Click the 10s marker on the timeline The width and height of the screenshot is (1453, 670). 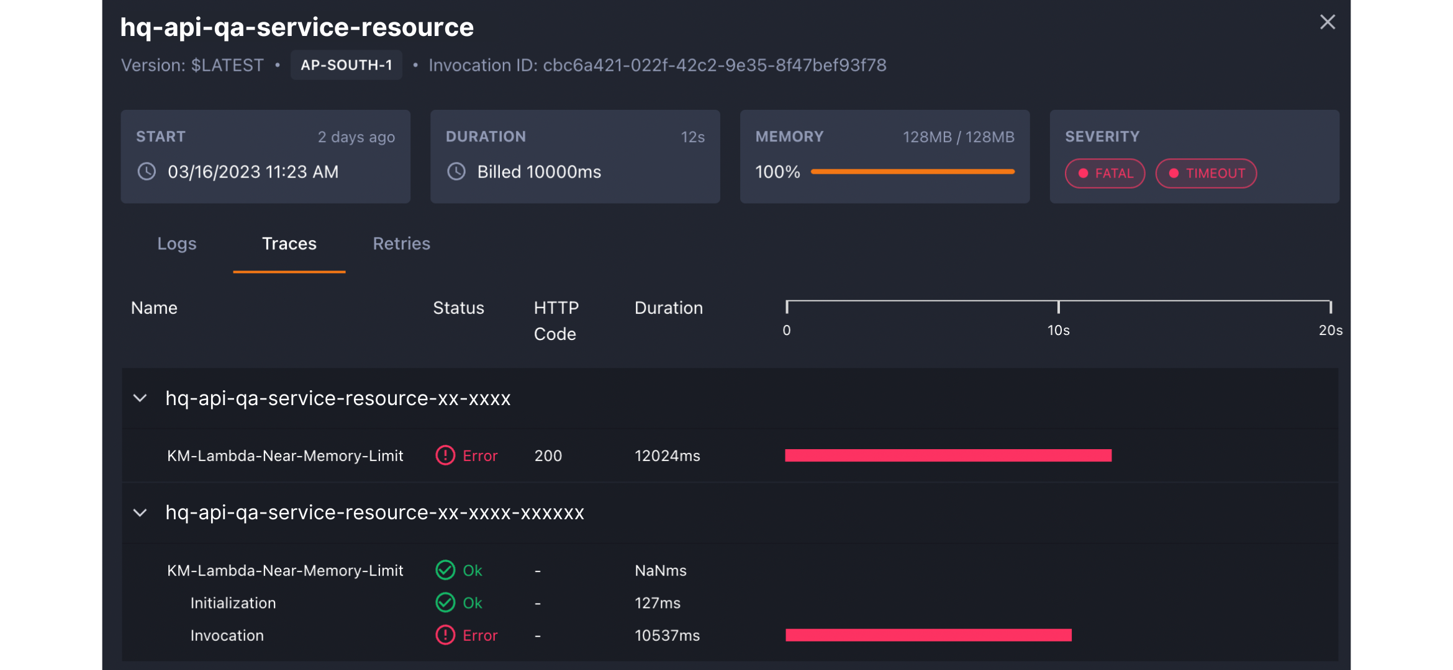pyautogui.click(x=1059, y=330)
